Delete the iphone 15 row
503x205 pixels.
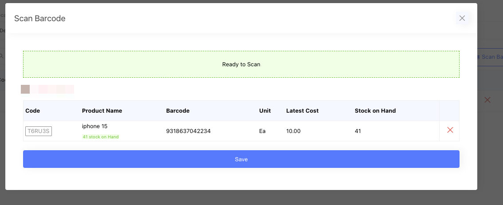pyautogui.click(x=450, y=130)
